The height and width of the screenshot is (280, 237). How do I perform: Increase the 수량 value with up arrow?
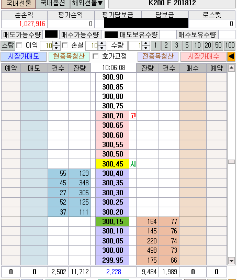(x=145, y=43)
